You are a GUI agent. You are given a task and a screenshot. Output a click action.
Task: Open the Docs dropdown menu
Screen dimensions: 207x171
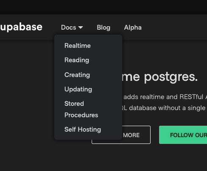[x=72, y=28]
